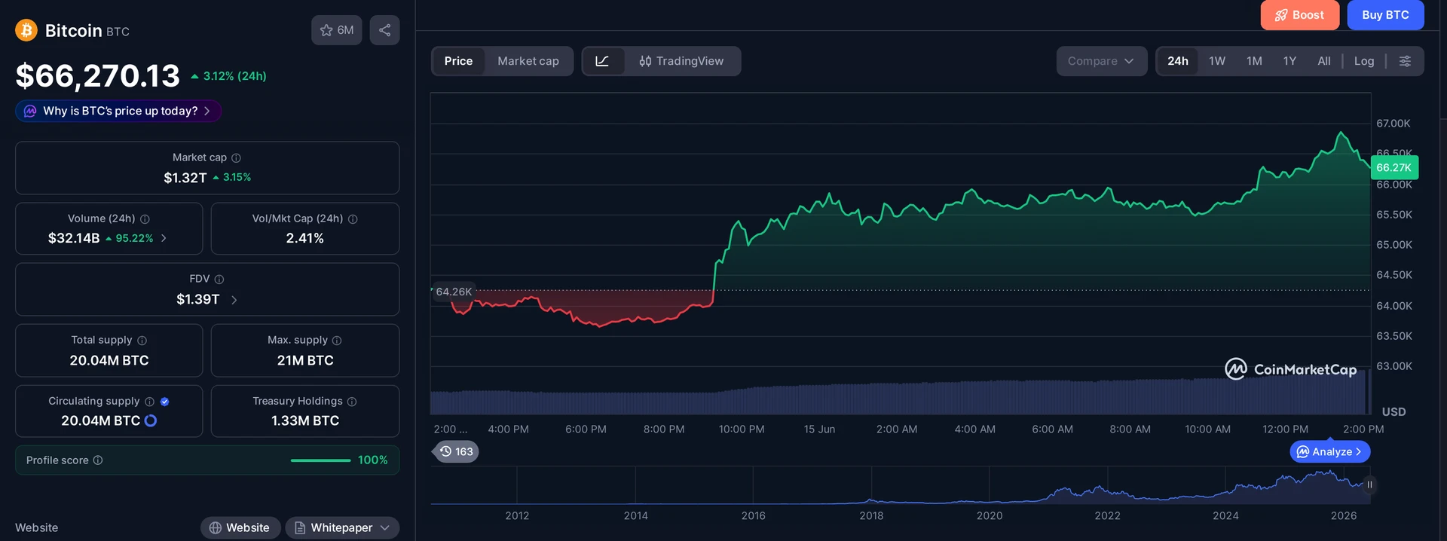The height and width of the screenshot is (541, 1447).
Task: Click 2018 in the range timeline
Action: pos(871,515)
